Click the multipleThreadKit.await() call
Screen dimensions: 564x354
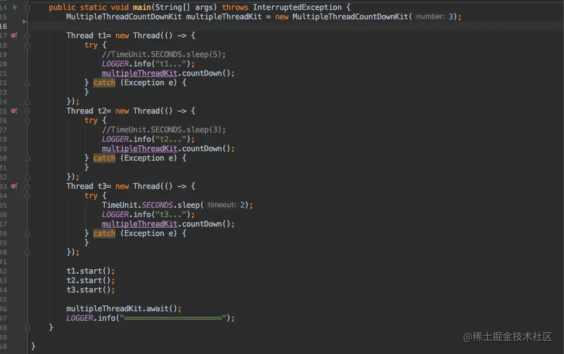124,309
